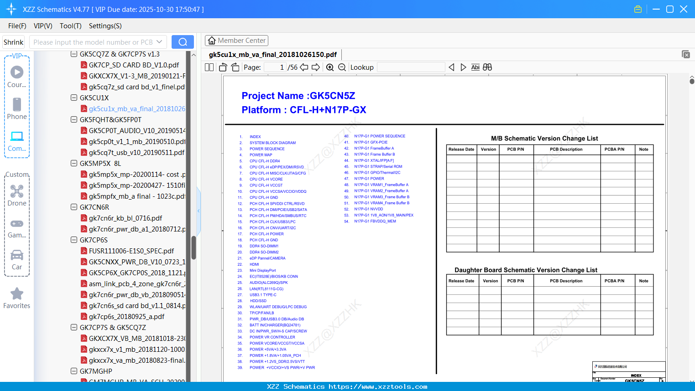Open the Car schematics category

pyautogui.click(x=17, y=259)
